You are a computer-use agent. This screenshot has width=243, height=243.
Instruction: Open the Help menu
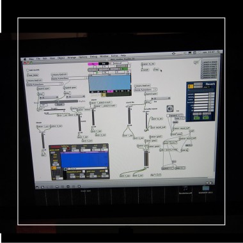(123, 56)
